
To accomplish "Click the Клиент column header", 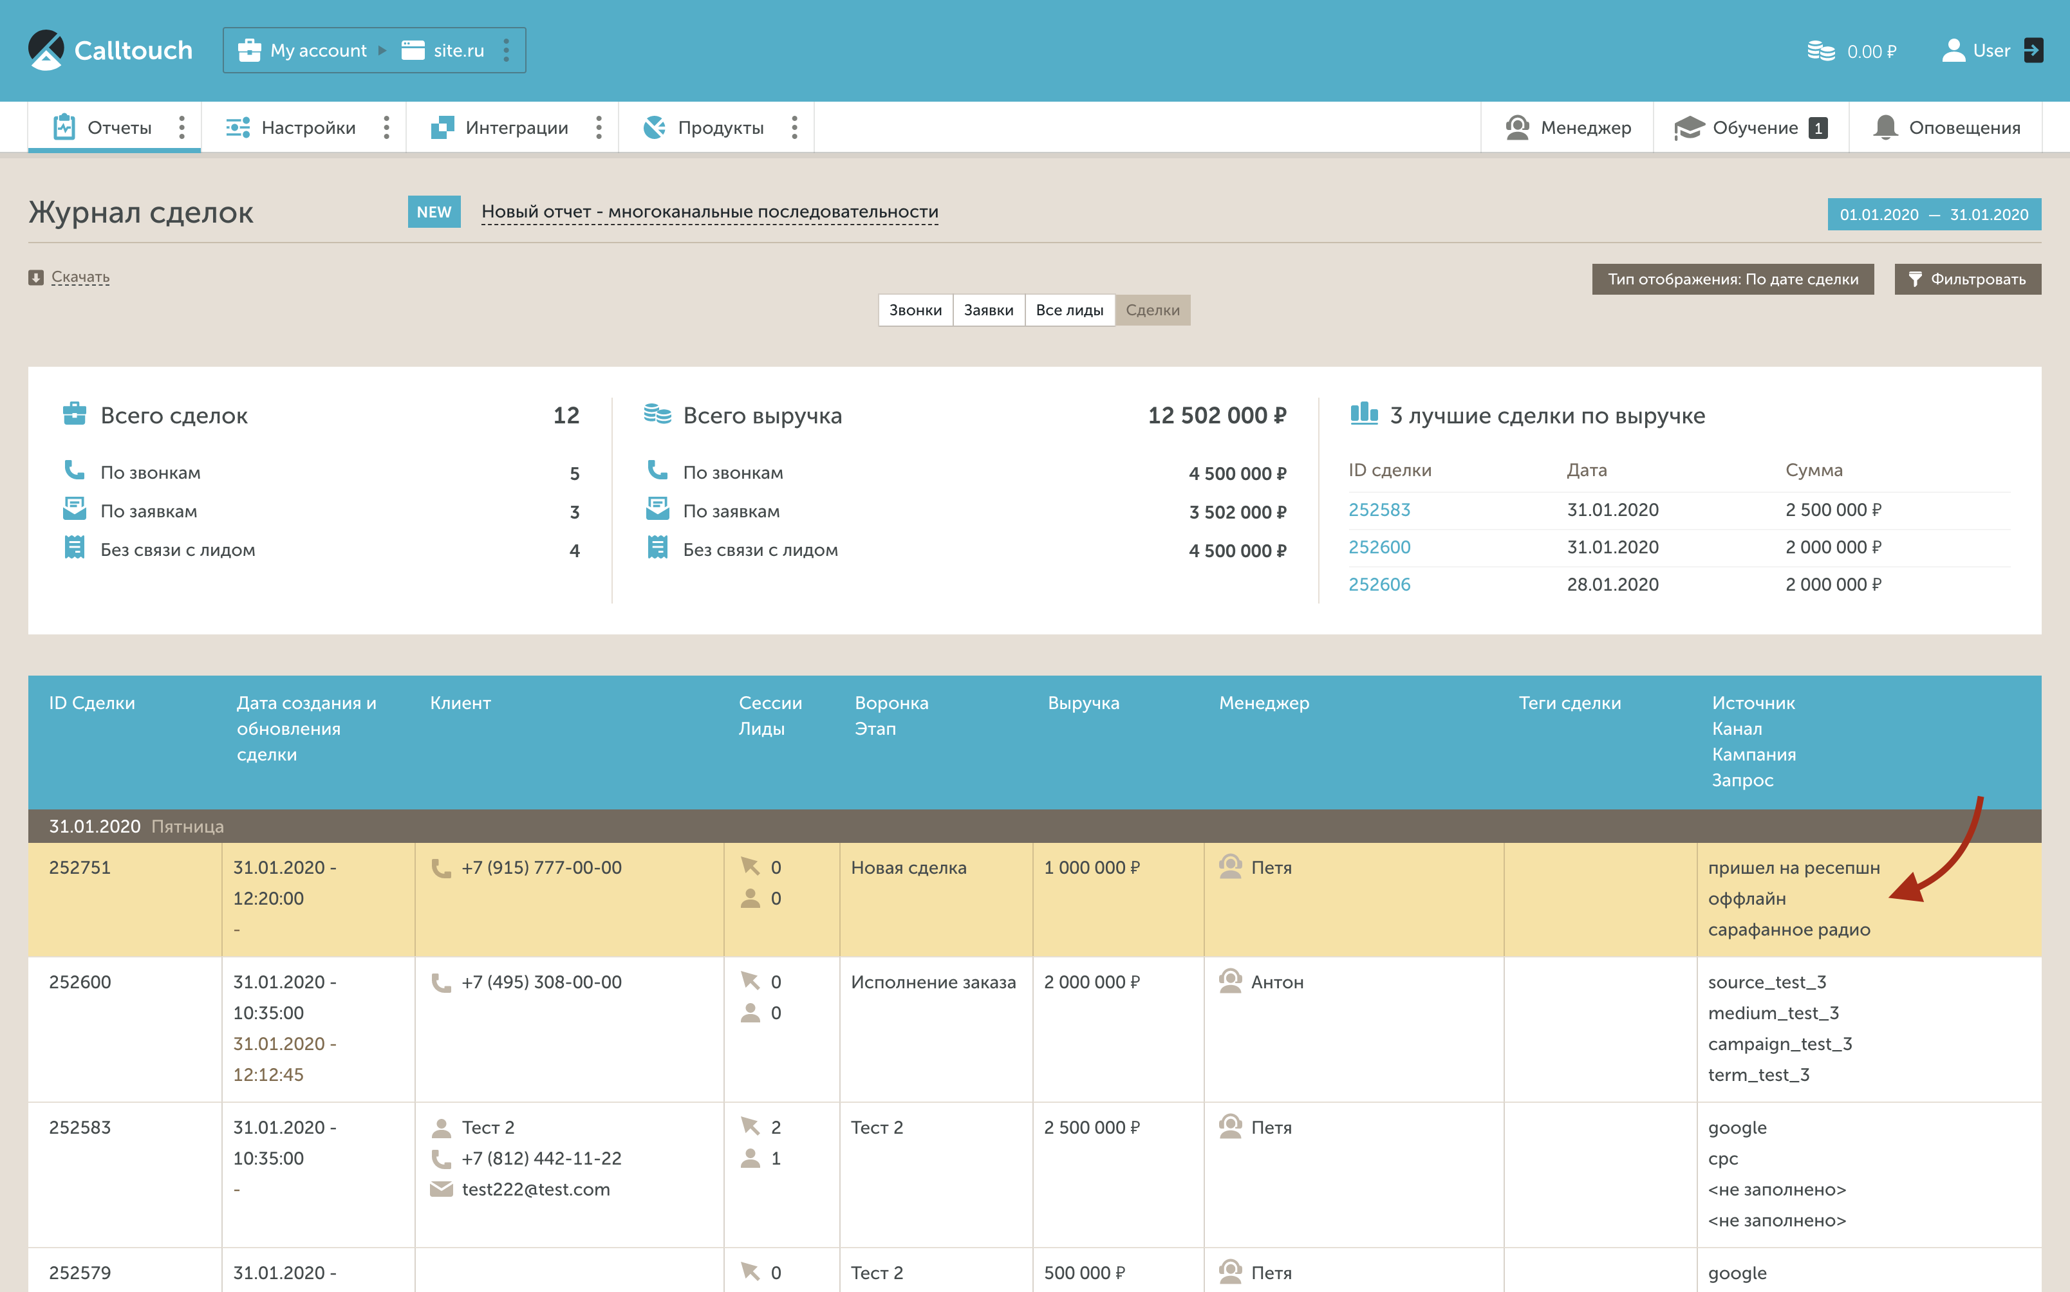I will [461, 703].
